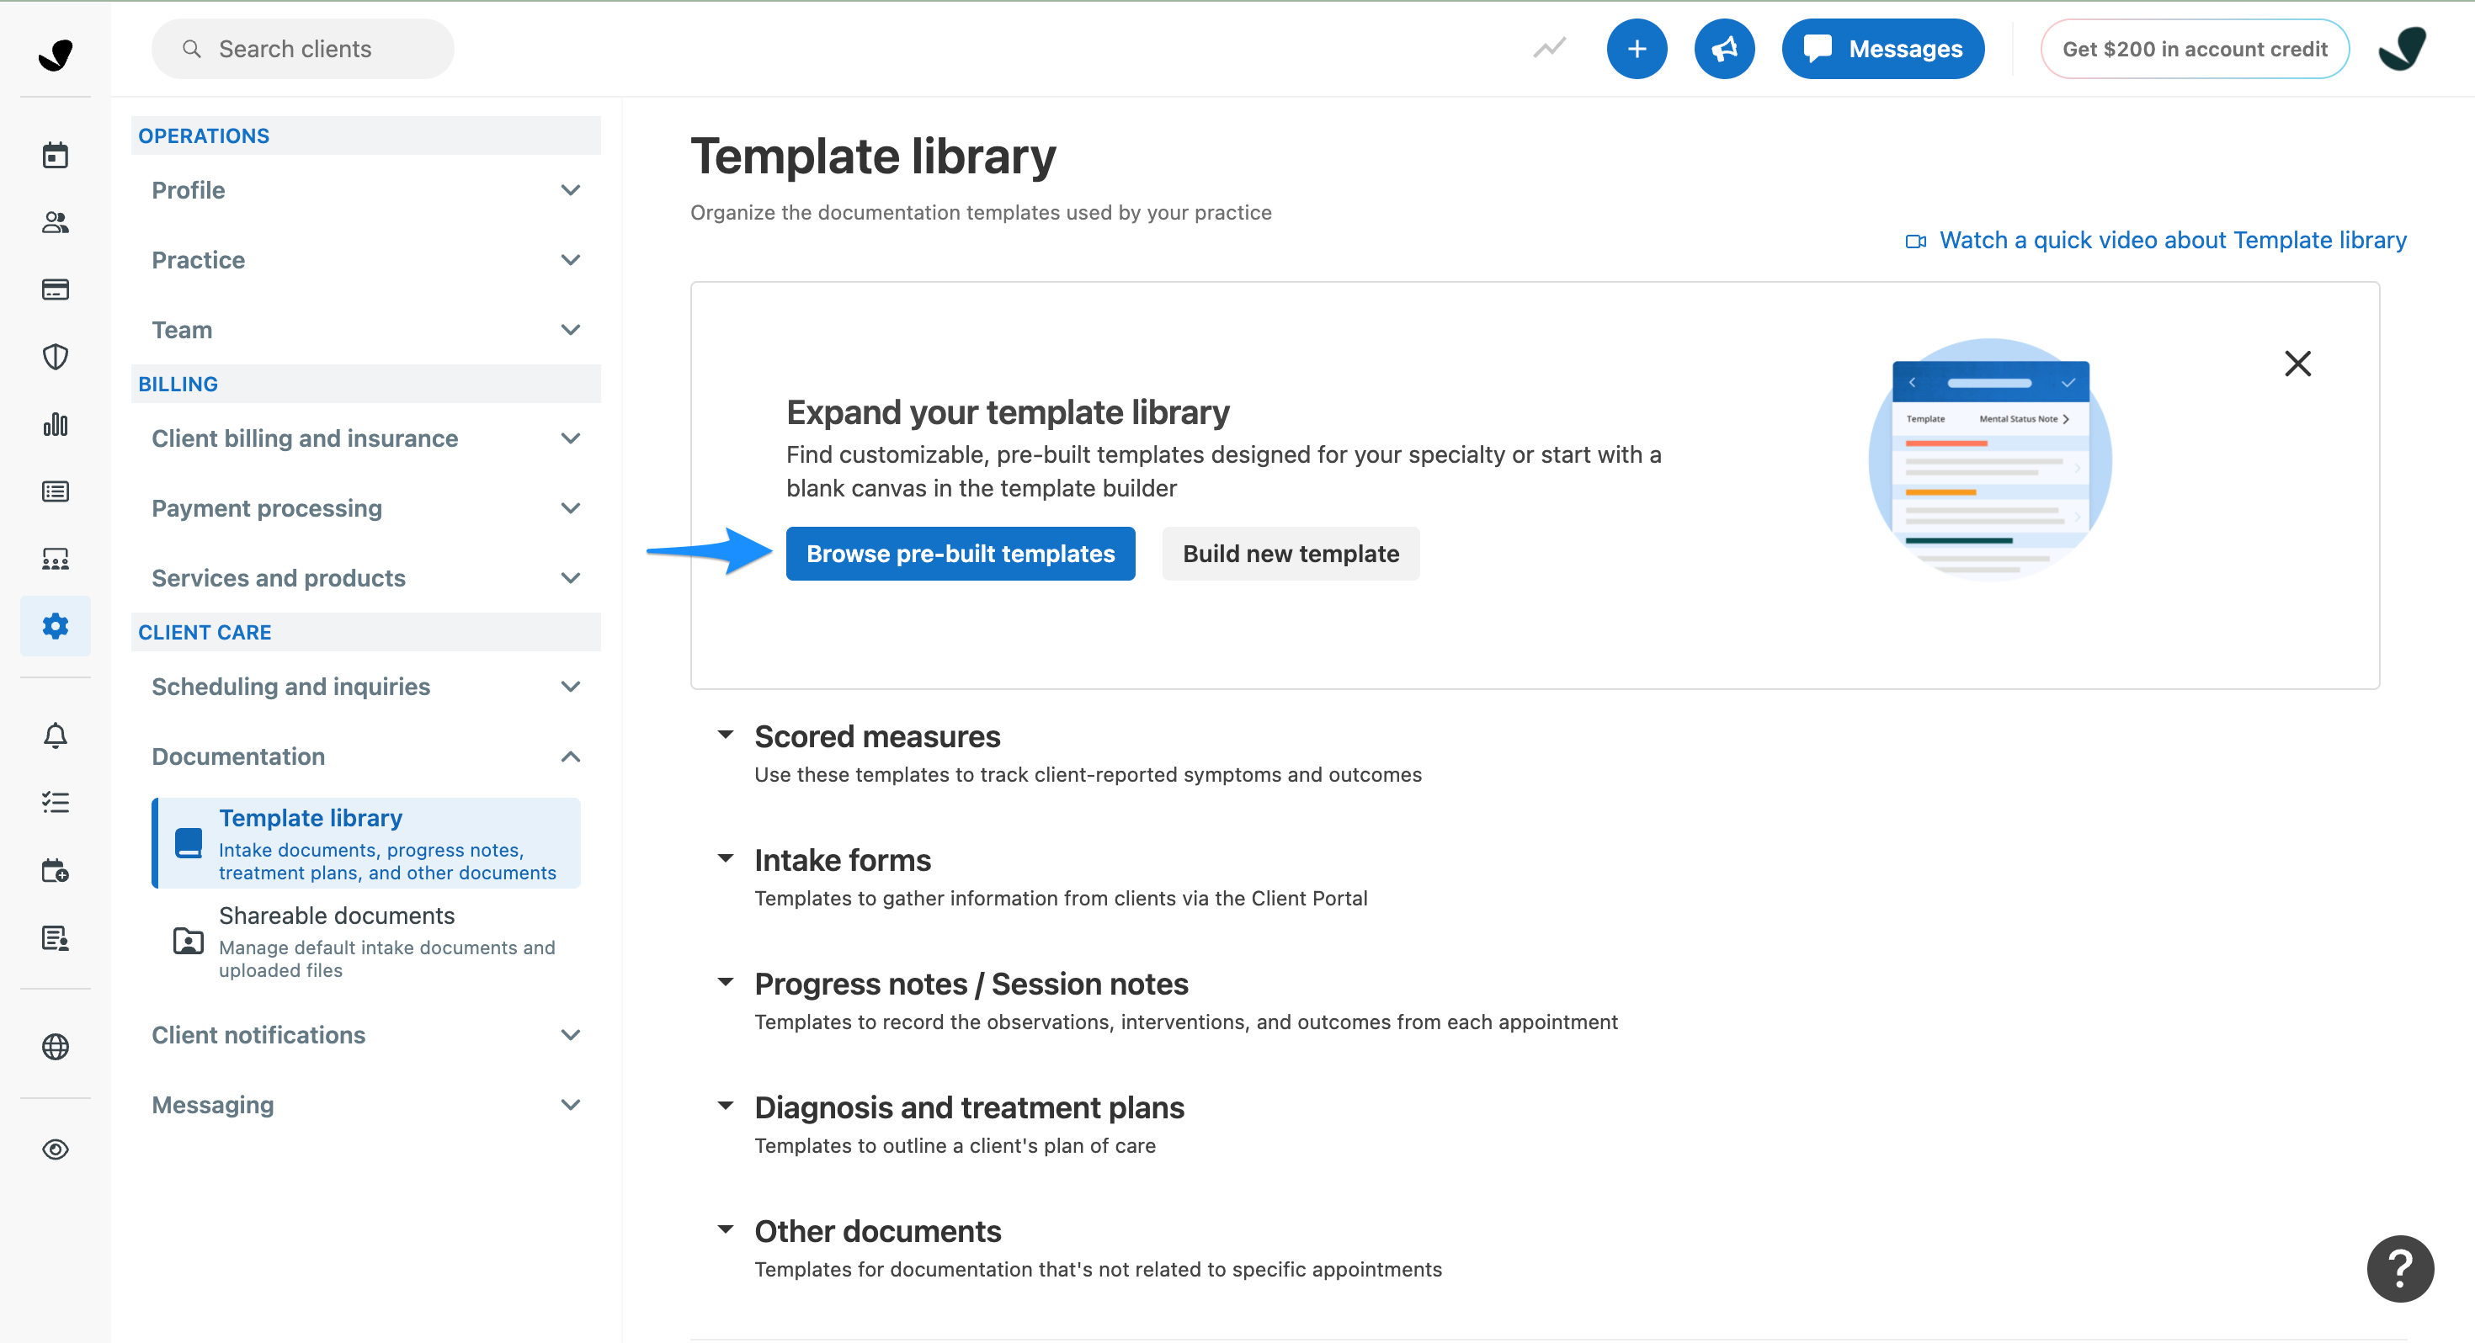Image resolution: width=2475 pixels, height=1343 pixels.
Task: Expand Client billing and insurance
Action: [366, 438]
